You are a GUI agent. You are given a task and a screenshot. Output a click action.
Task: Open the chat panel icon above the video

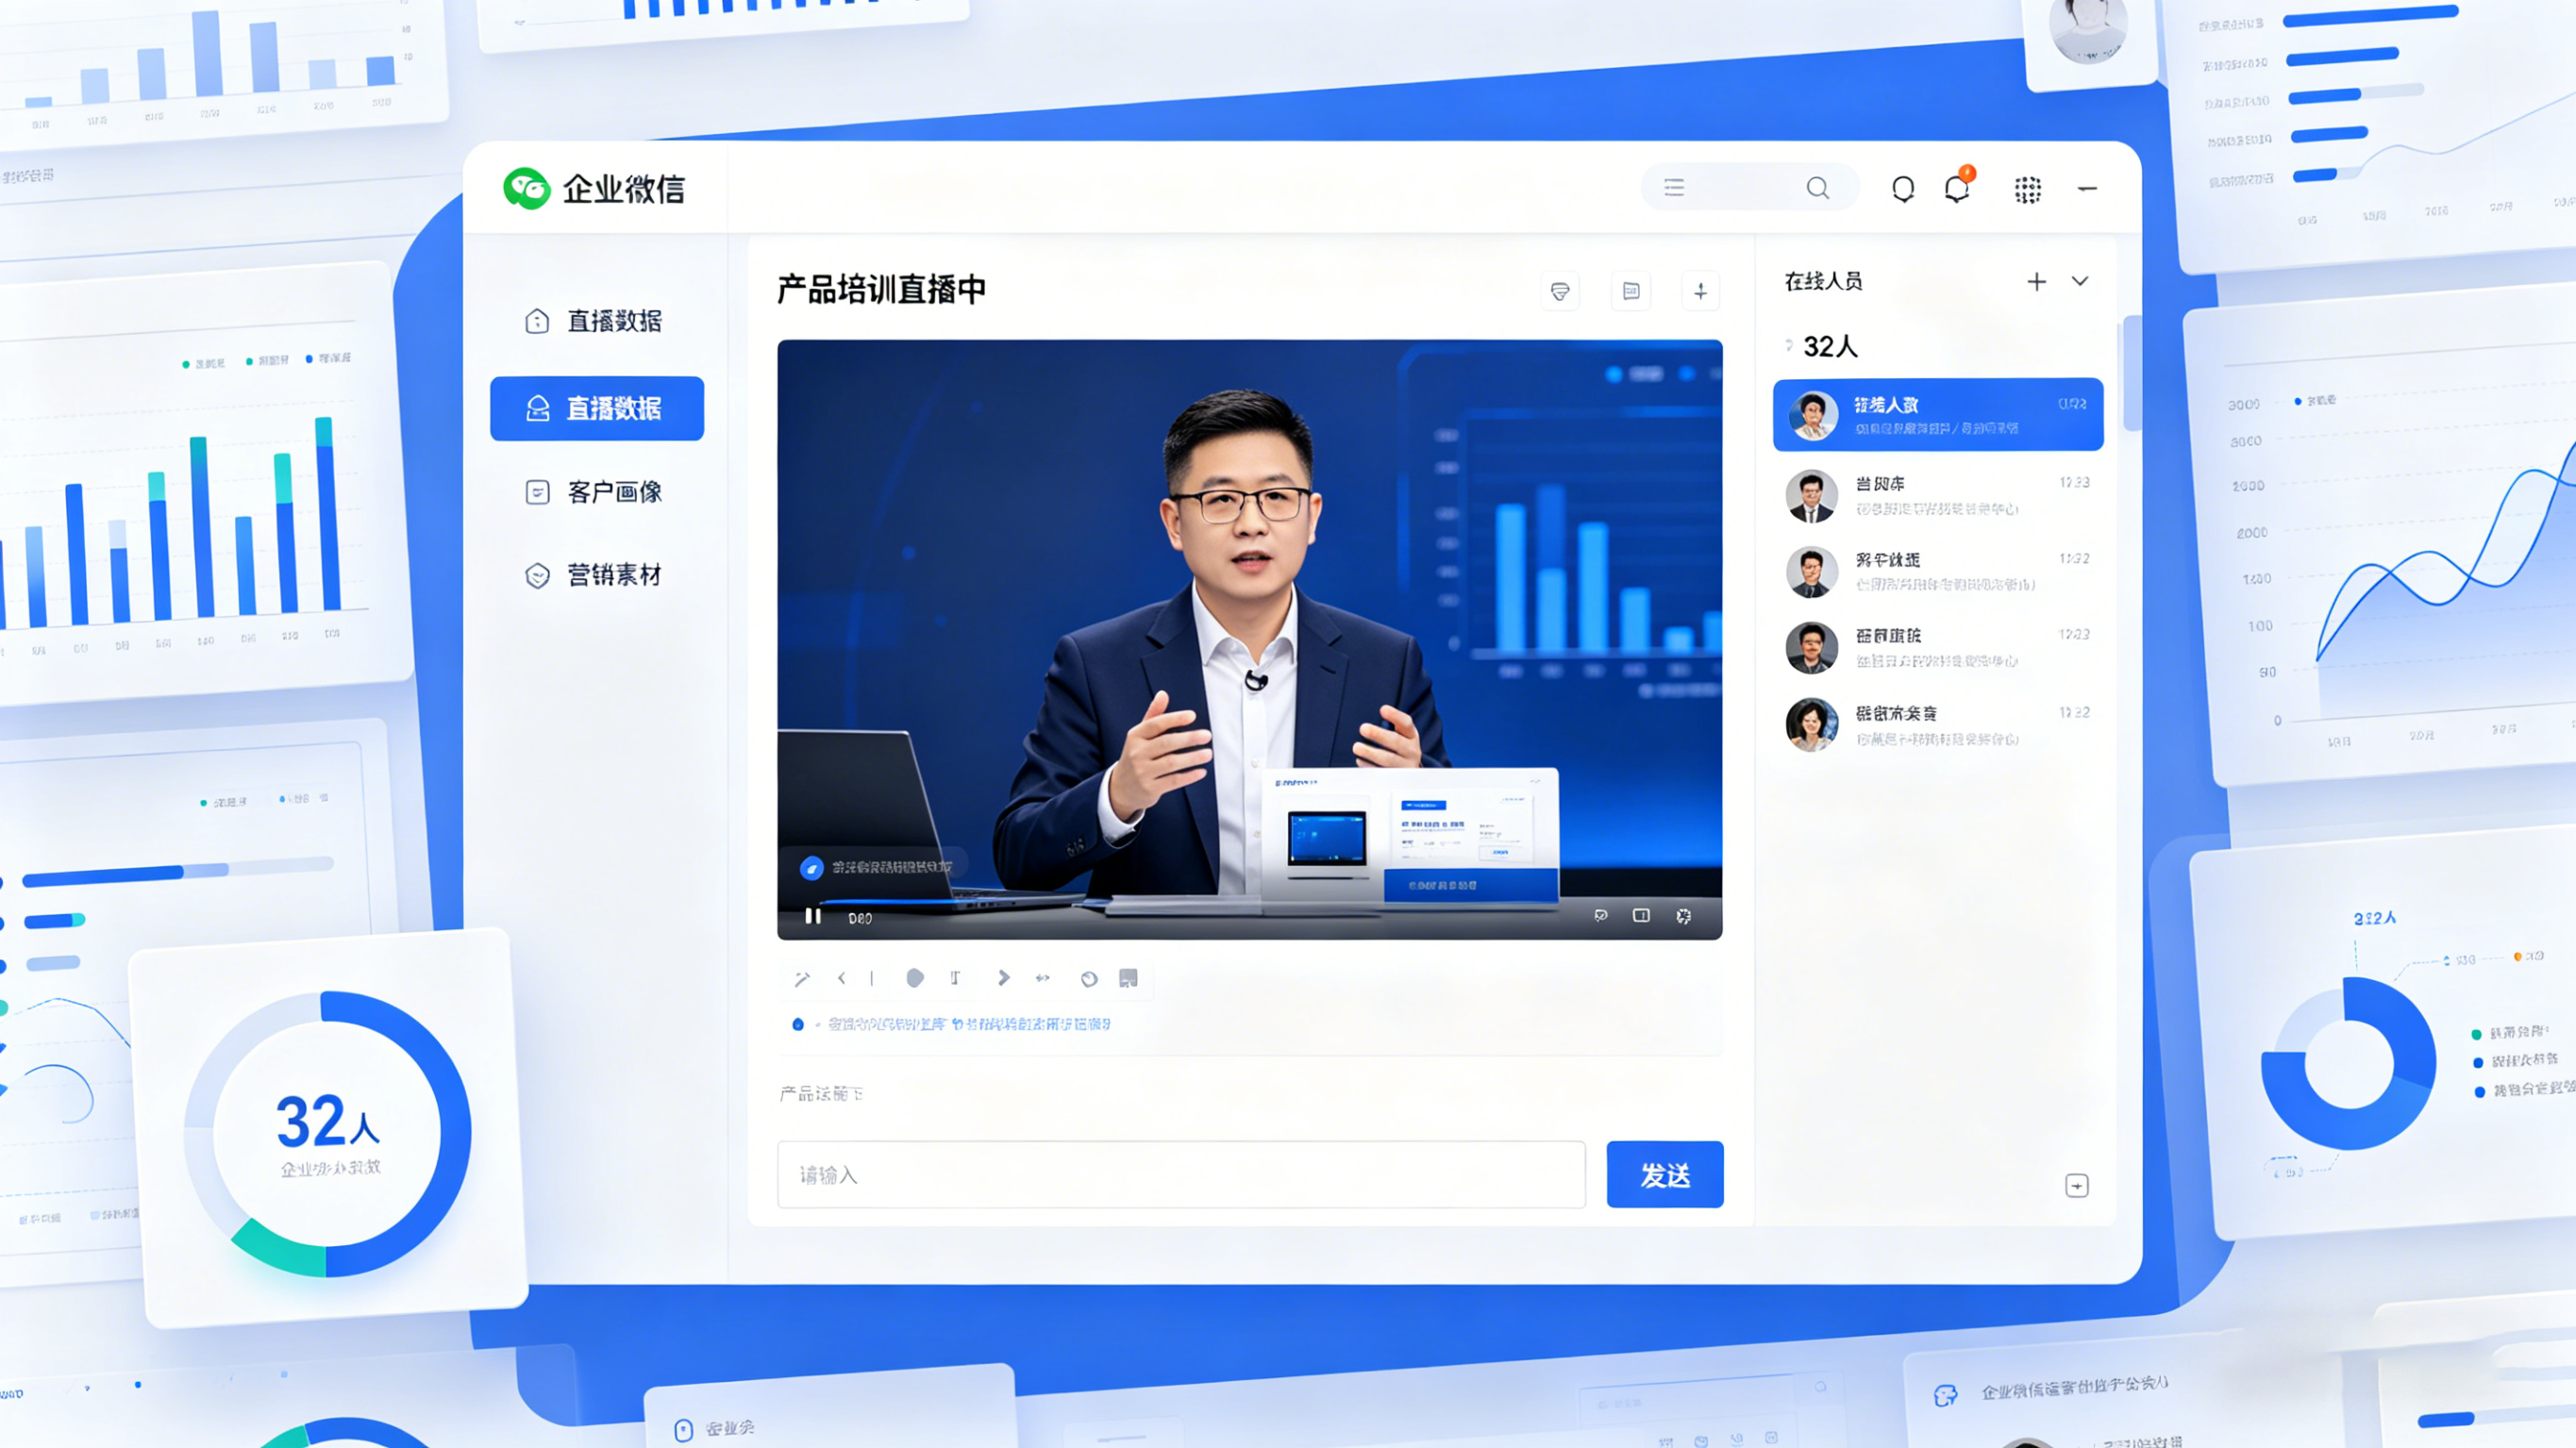(1630, 291)
